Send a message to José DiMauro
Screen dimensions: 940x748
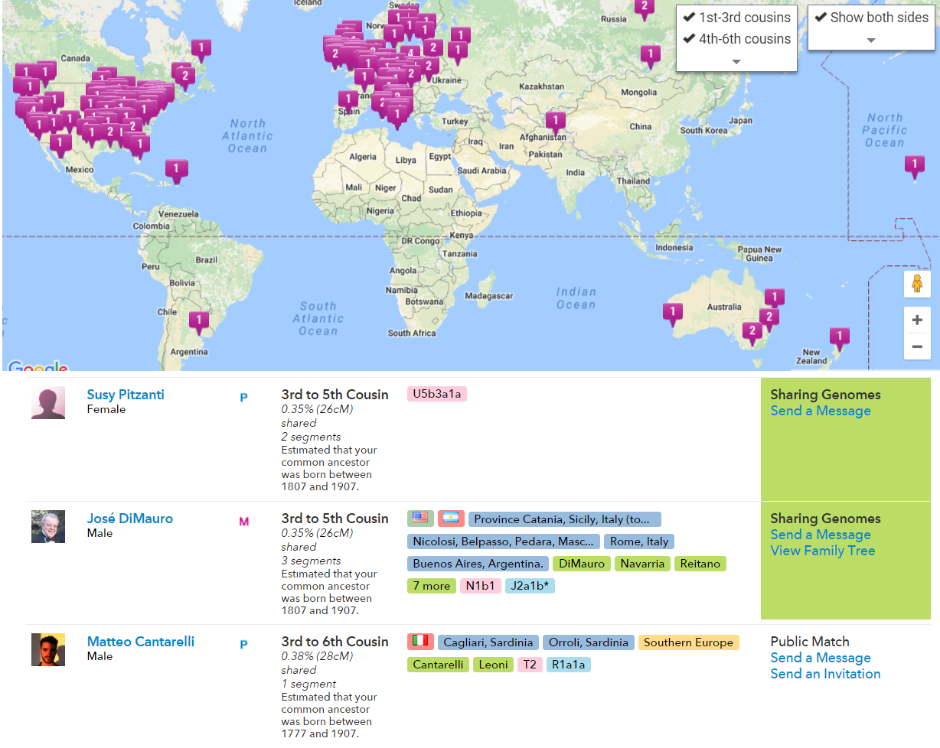coord(821,535)
